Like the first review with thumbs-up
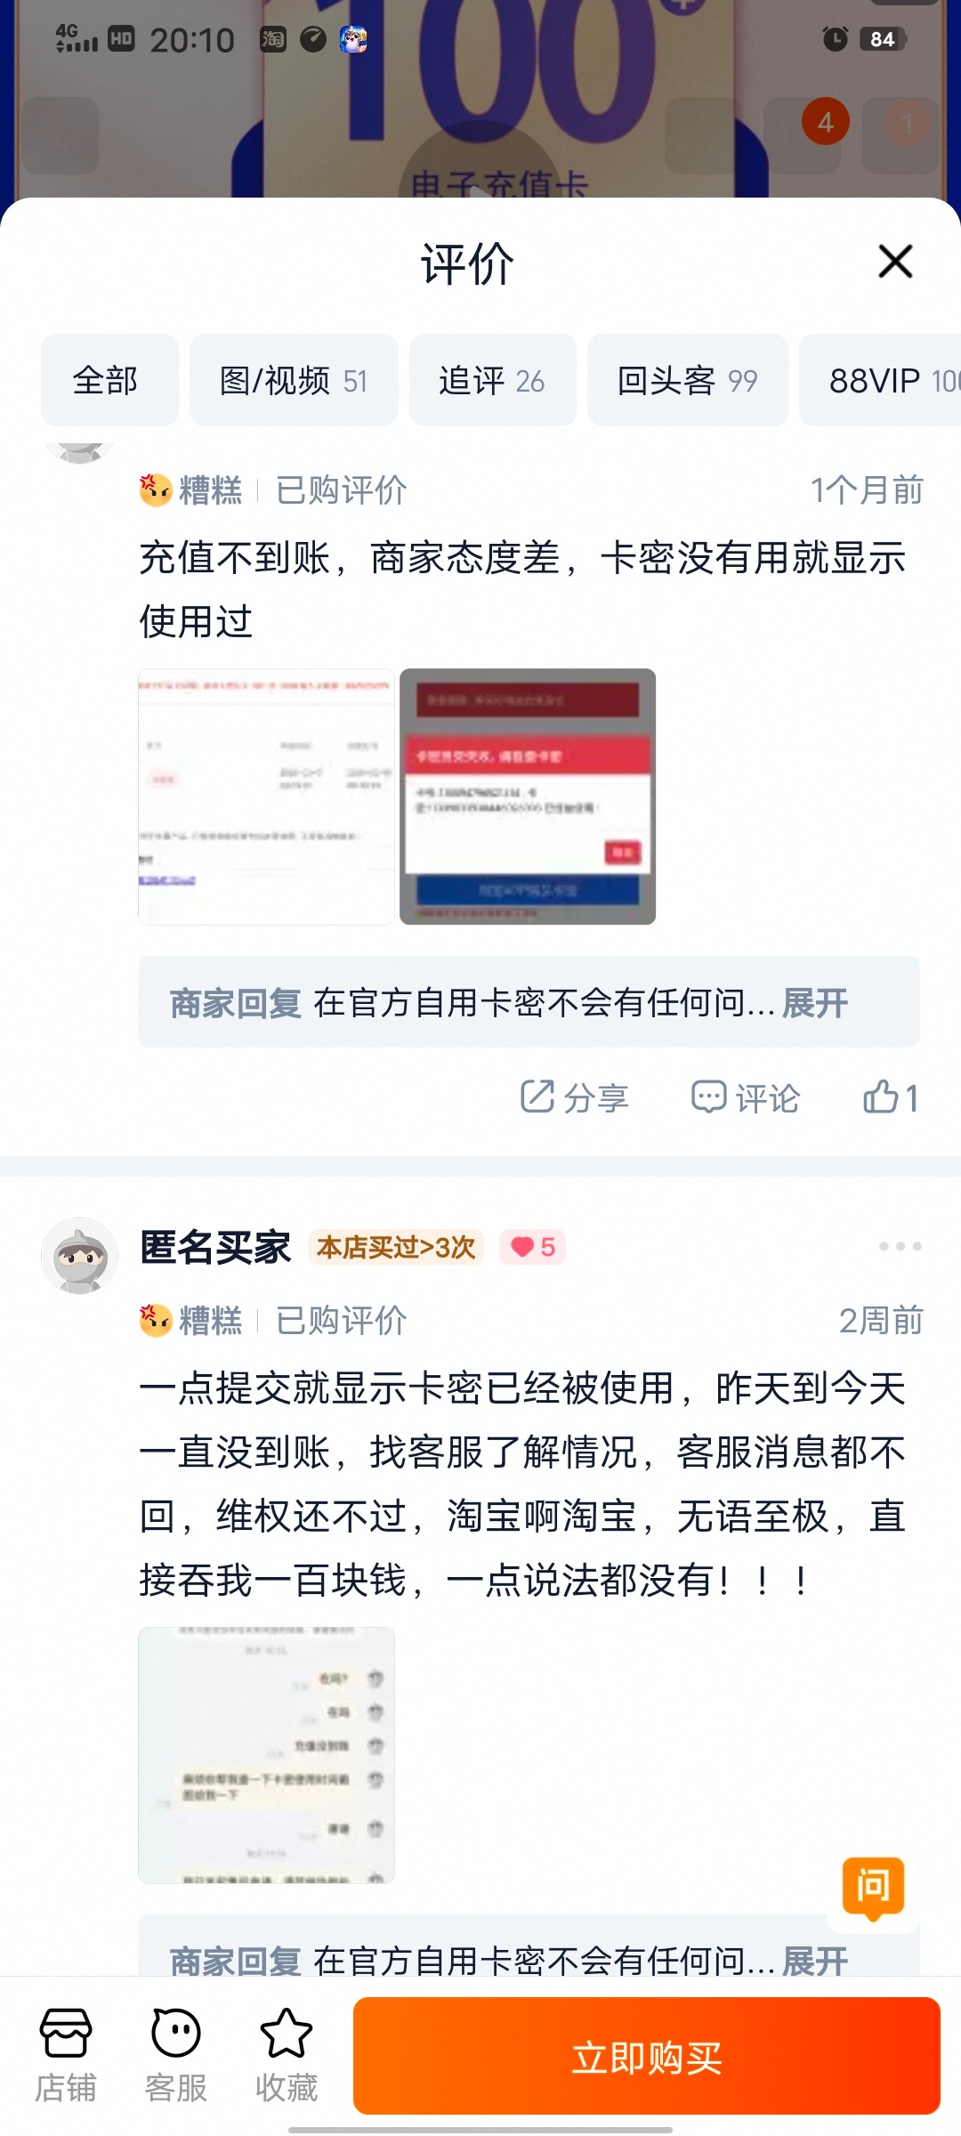Screen dimensions: 961x2136 tap(891, 1097)
